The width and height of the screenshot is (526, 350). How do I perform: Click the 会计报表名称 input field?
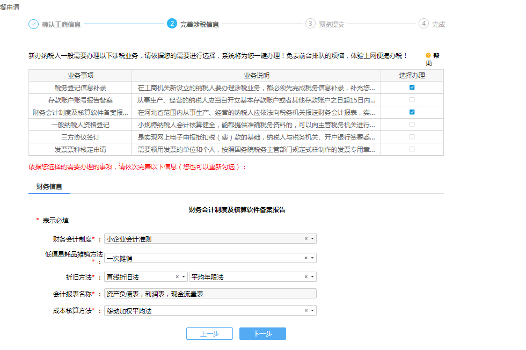210,294
